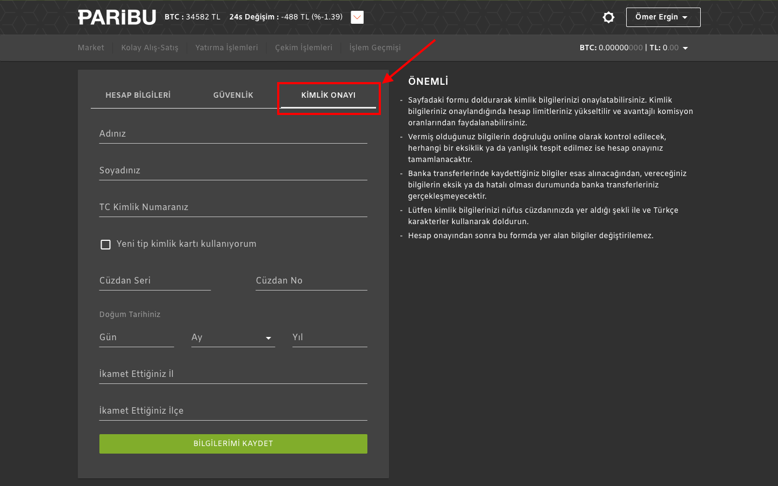Select the Kimlik Onayı tab
Screen dimensions: 778x486
328,94
